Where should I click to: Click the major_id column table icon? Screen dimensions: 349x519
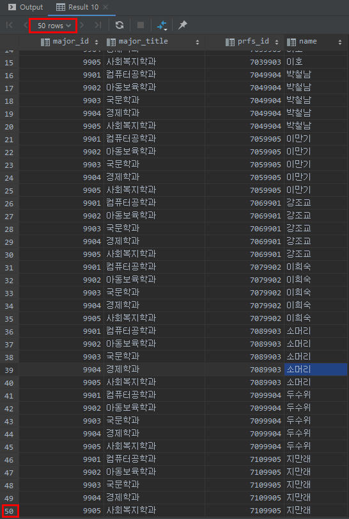point(45,42)
